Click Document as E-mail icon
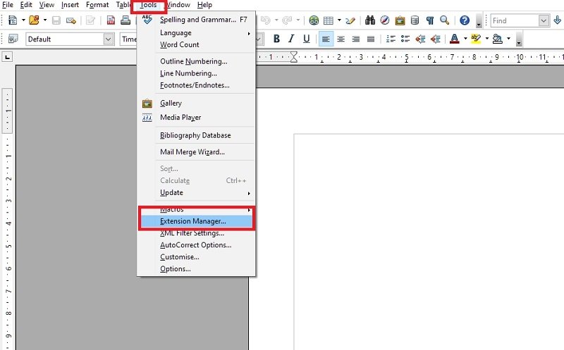 (x=71, y=20)
